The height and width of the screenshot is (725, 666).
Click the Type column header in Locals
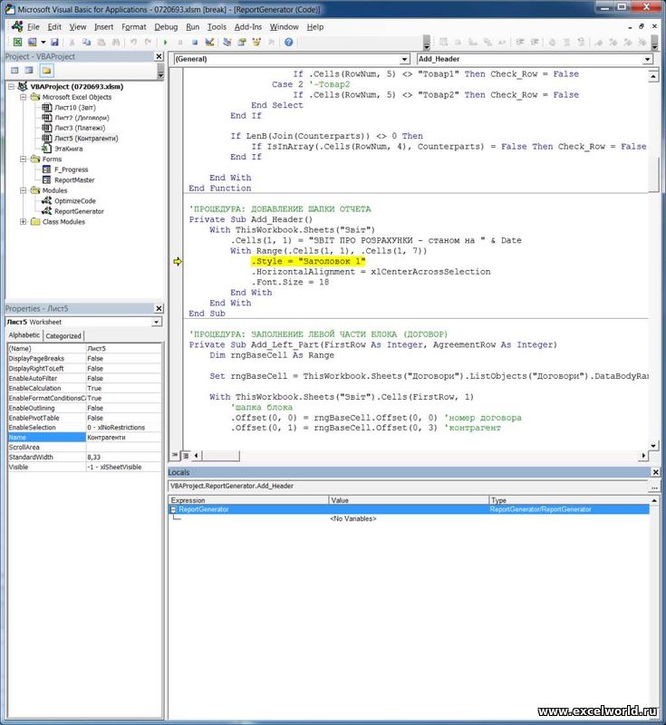pyautogui.click(x=569, y=500)
